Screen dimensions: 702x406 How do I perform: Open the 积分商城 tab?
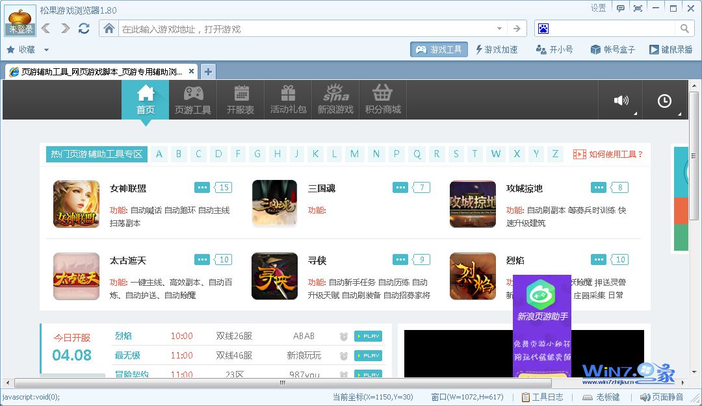pyautogui.click(x=382, y=99)
